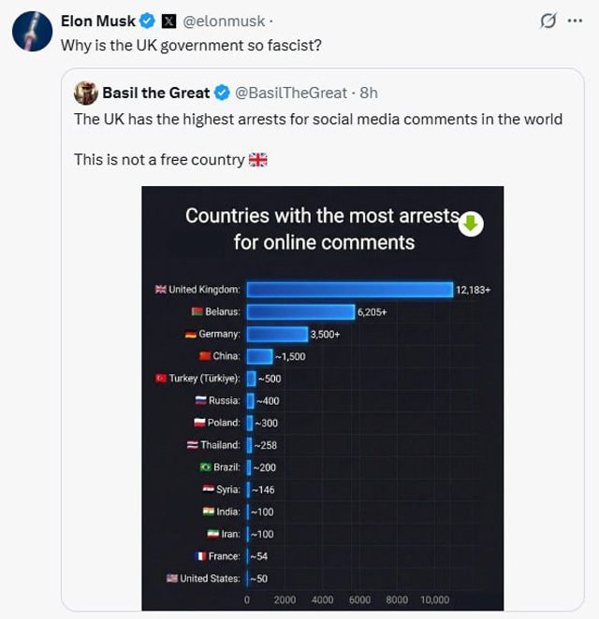Open the three-dot more options menu
599x619 pixels.
(575, 22)
